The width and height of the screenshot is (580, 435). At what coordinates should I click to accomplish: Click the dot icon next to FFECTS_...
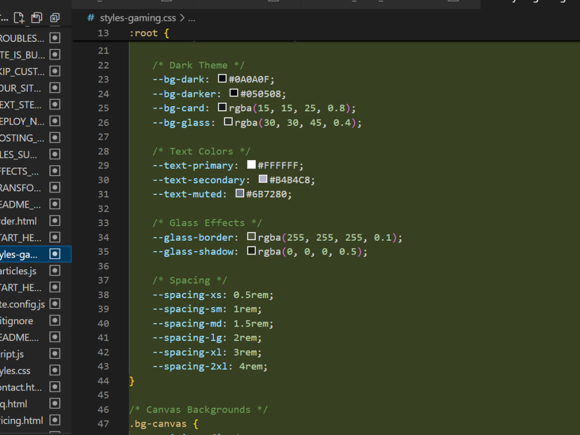click(55, 171)
